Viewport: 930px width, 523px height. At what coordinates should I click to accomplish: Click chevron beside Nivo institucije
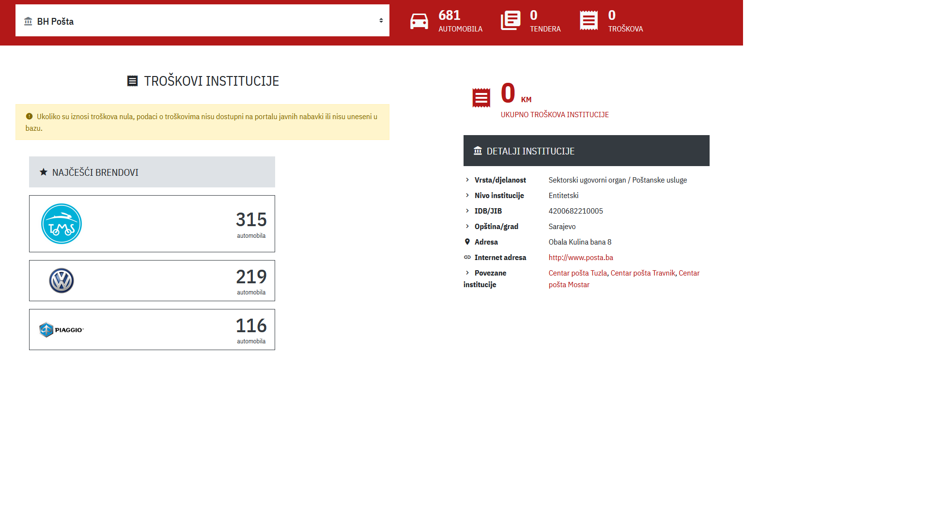click(x=467, y=195)
